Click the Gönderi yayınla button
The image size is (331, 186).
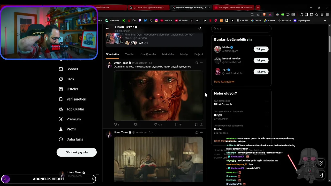click(x=77, y=152)
